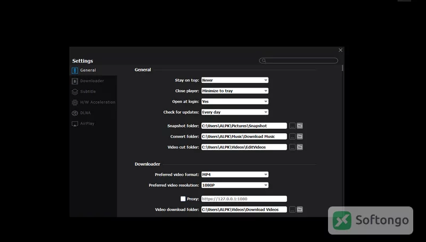Click the DLNA sidebar icon
This screenshot has width=426, height=242.
click(75, 113)
